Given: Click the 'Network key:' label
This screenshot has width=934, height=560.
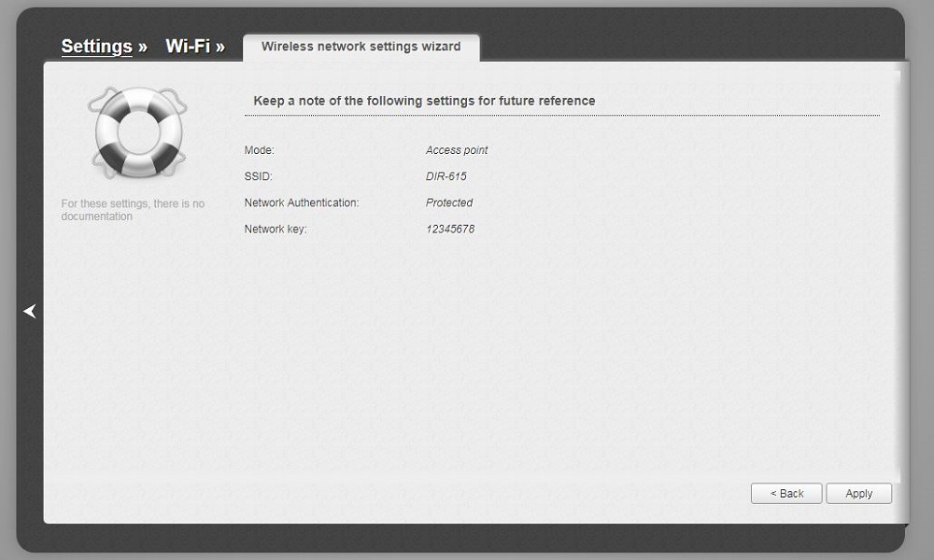Looking at the screenshot, I should pyautogui.click(x=276, y=229).
